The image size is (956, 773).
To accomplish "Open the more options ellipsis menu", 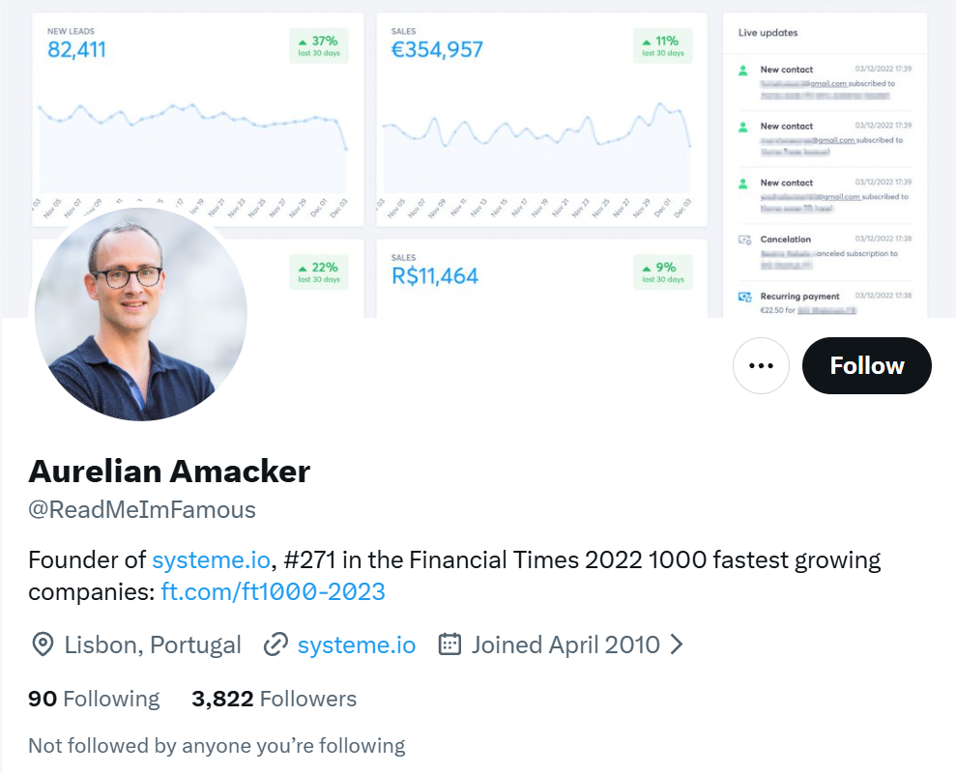I will click(761, 365).
